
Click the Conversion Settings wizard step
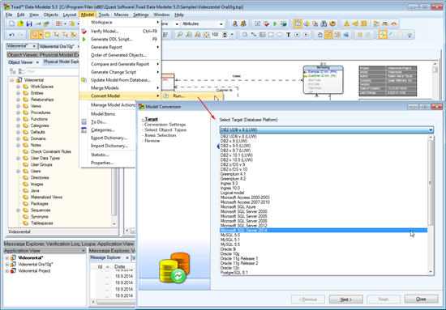coord(165,125)
